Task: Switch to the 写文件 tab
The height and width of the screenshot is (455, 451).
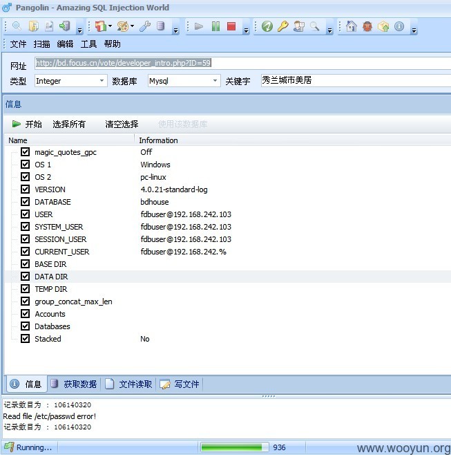Action: pyautogui.click(x=180, y=384)
